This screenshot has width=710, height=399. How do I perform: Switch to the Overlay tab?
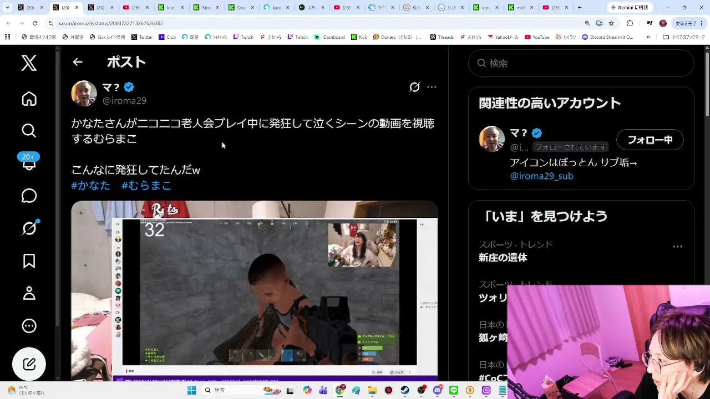(242, 8)
